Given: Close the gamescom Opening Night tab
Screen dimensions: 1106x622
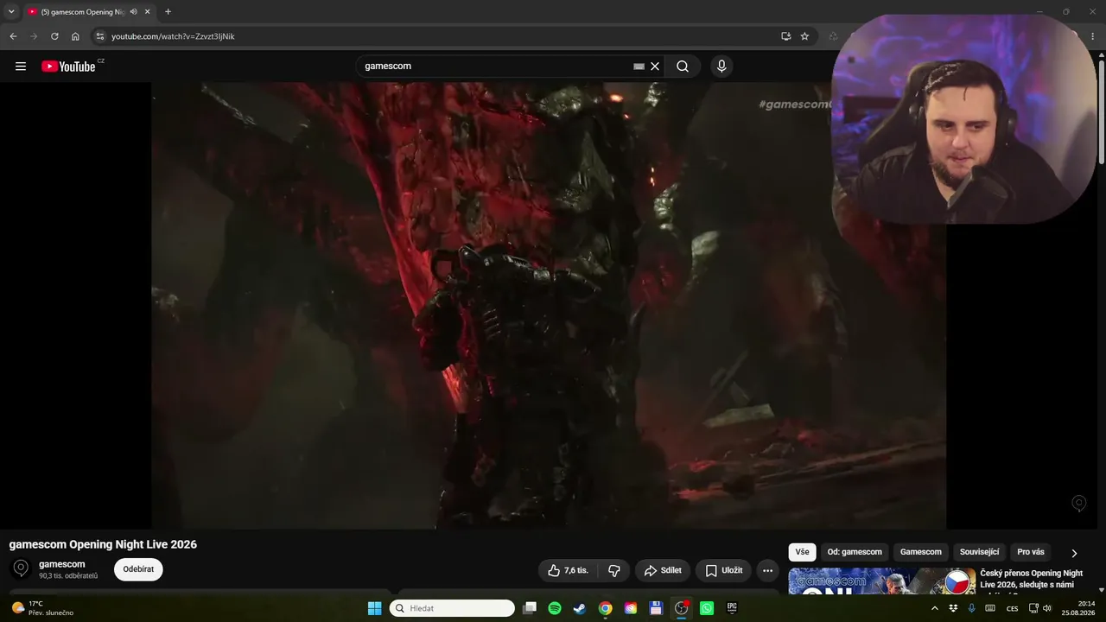Looking at the screenshot, I should coord(148,11).
